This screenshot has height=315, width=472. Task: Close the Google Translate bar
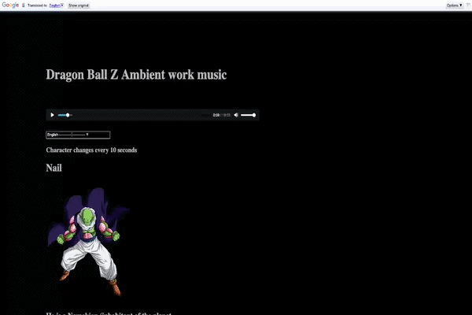pos(468,6)
